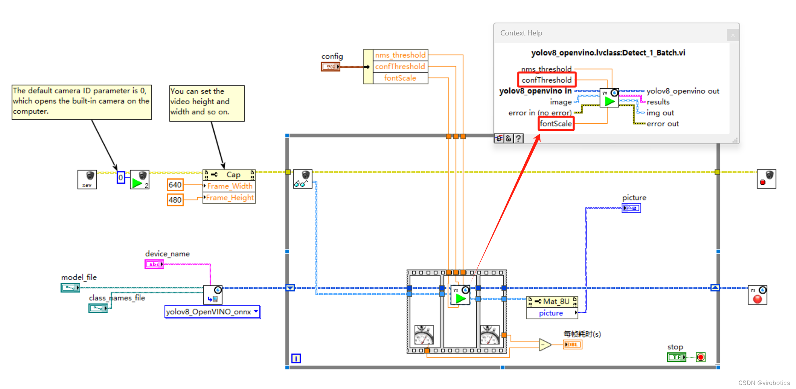Click the loop iteration terminal i
This screenshot has width=796, height=389.
pos(296,358)
